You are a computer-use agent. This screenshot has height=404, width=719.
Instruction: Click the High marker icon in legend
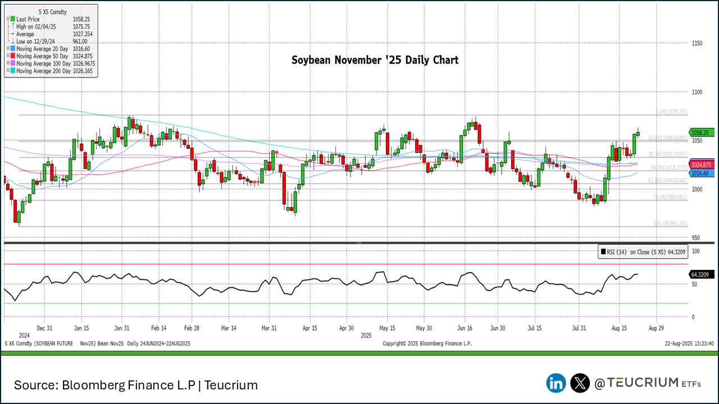[13, 26]
